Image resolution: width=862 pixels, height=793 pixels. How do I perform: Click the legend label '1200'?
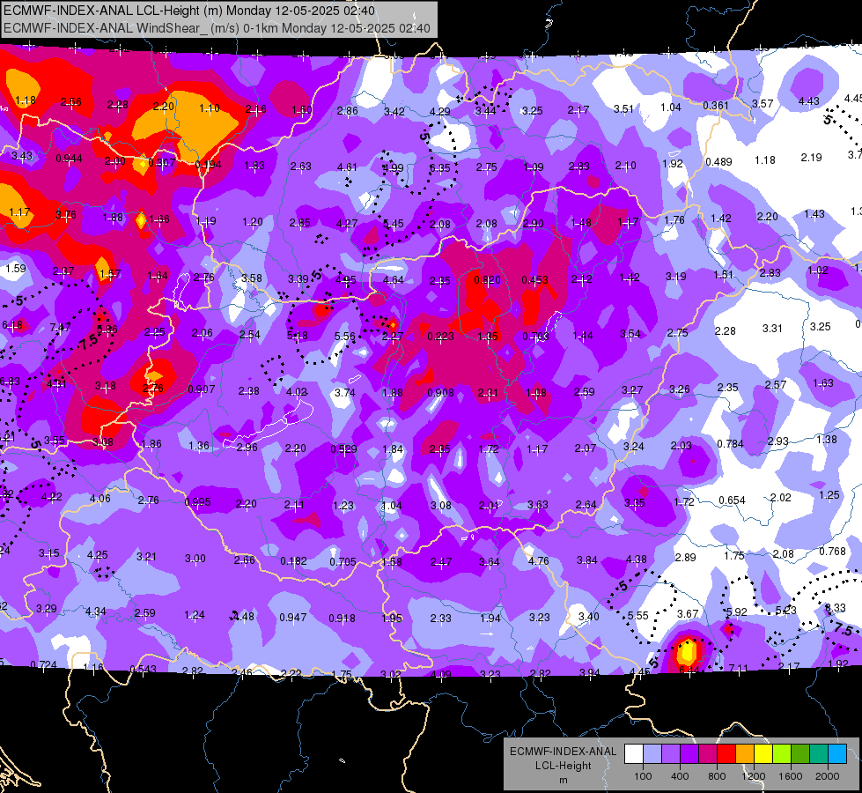click(x=753, y=776)
